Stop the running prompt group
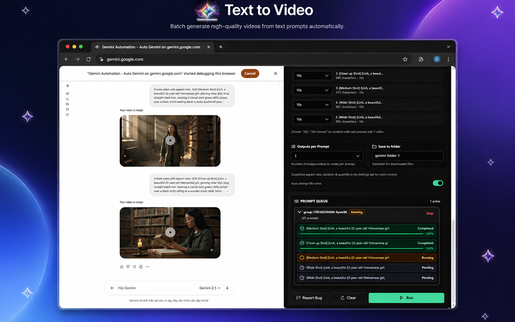 [430, 213]
